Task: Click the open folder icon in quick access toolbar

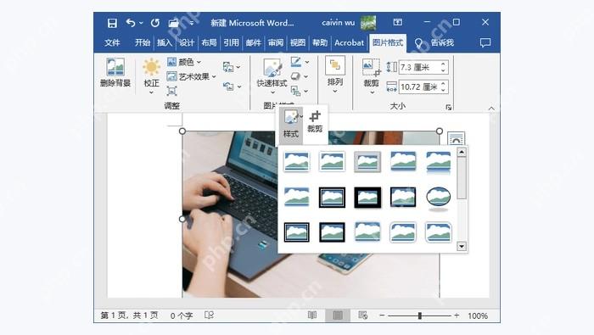Action: (x=173, y=23)
